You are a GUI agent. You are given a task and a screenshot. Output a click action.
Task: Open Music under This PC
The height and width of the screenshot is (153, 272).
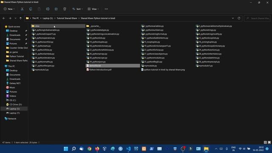[12, 88]
